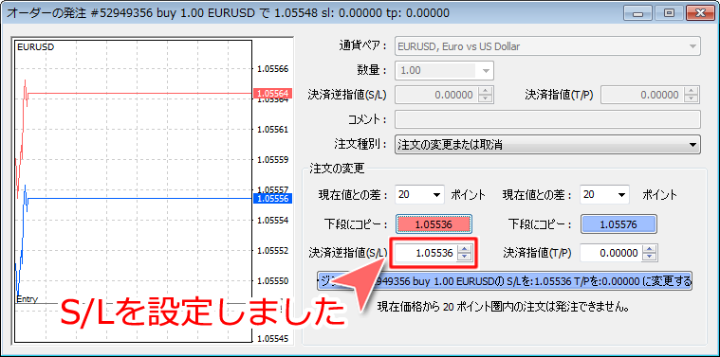Increase lower T/P value with up arrow
The width and height of the screenshot is (720, 357).
650,248
